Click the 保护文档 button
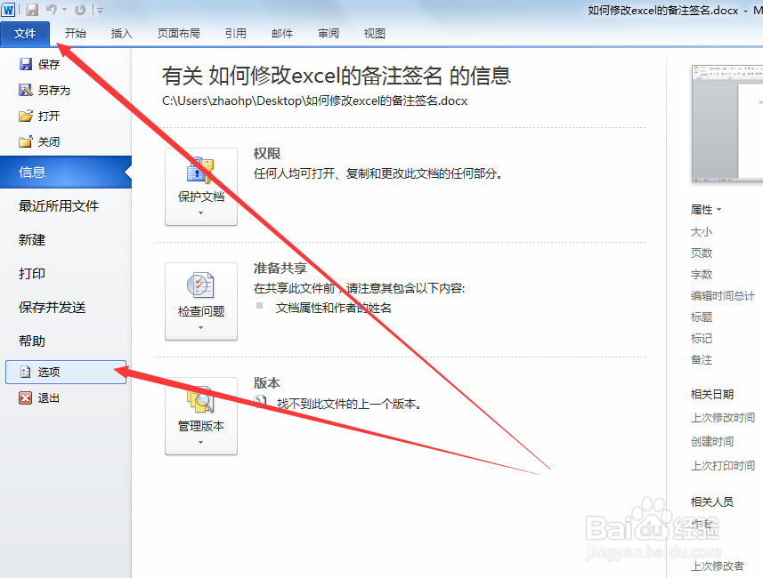763x578 pixels. click(201, 187)
